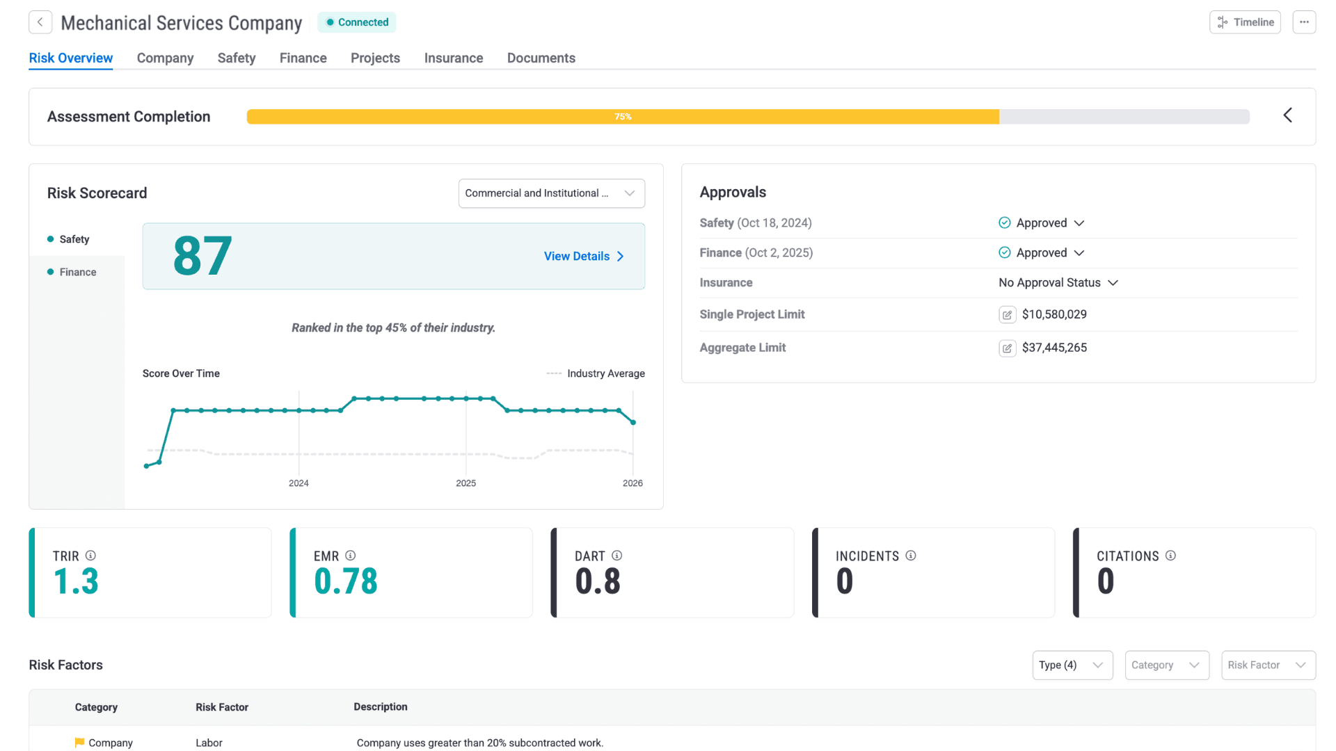Collapse the Assessment Completion panel
This screenshot has height=751, width=1336.
1287,115
